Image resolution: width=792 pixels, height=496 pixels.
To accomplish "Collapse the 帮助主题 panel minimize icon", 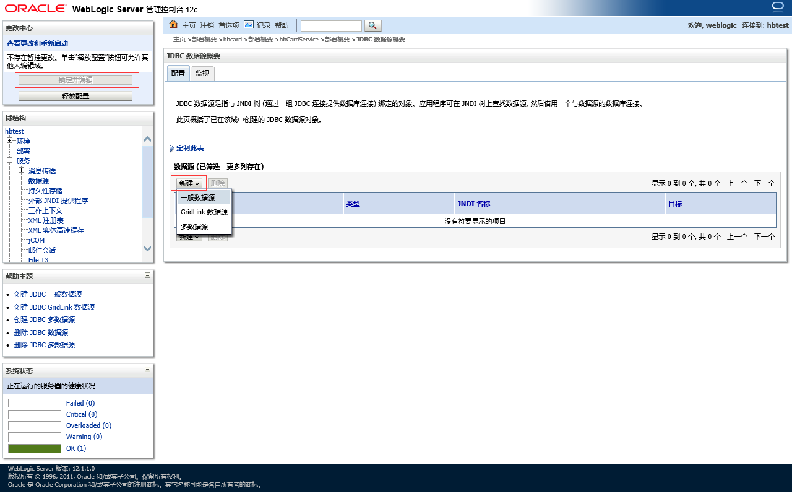I will [147, 275].
